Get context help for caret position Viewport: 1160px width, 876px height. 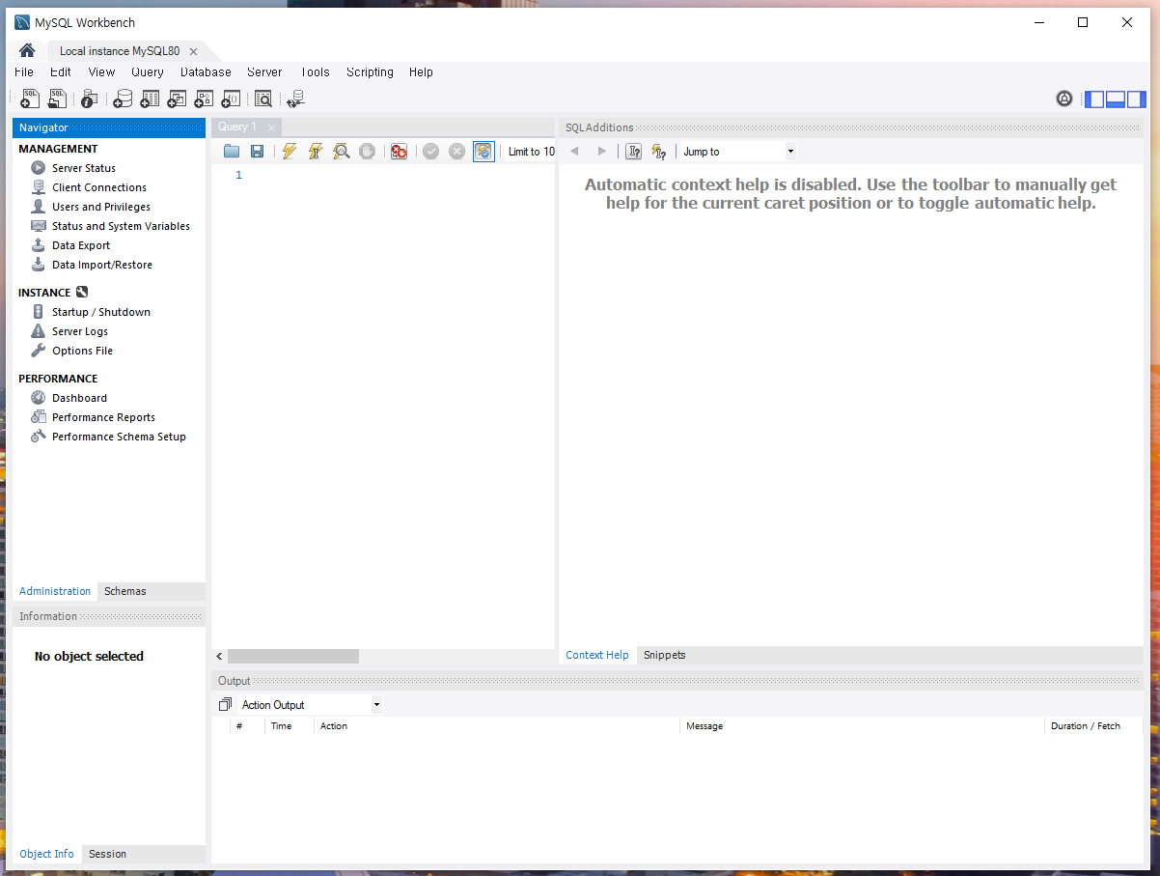[x=633, y=152]
